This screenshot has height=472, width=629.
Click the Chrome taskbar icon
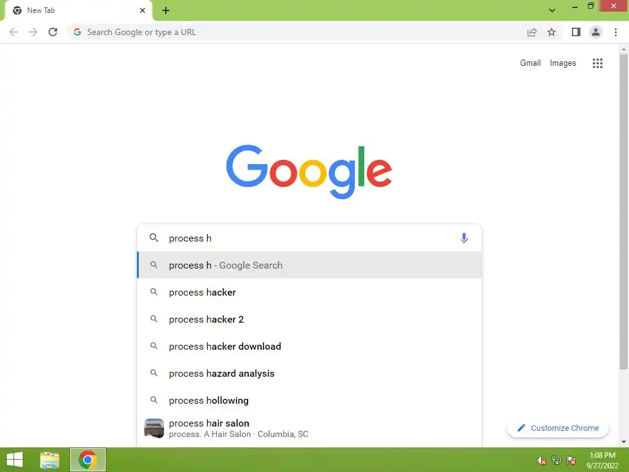click(87, 460)
